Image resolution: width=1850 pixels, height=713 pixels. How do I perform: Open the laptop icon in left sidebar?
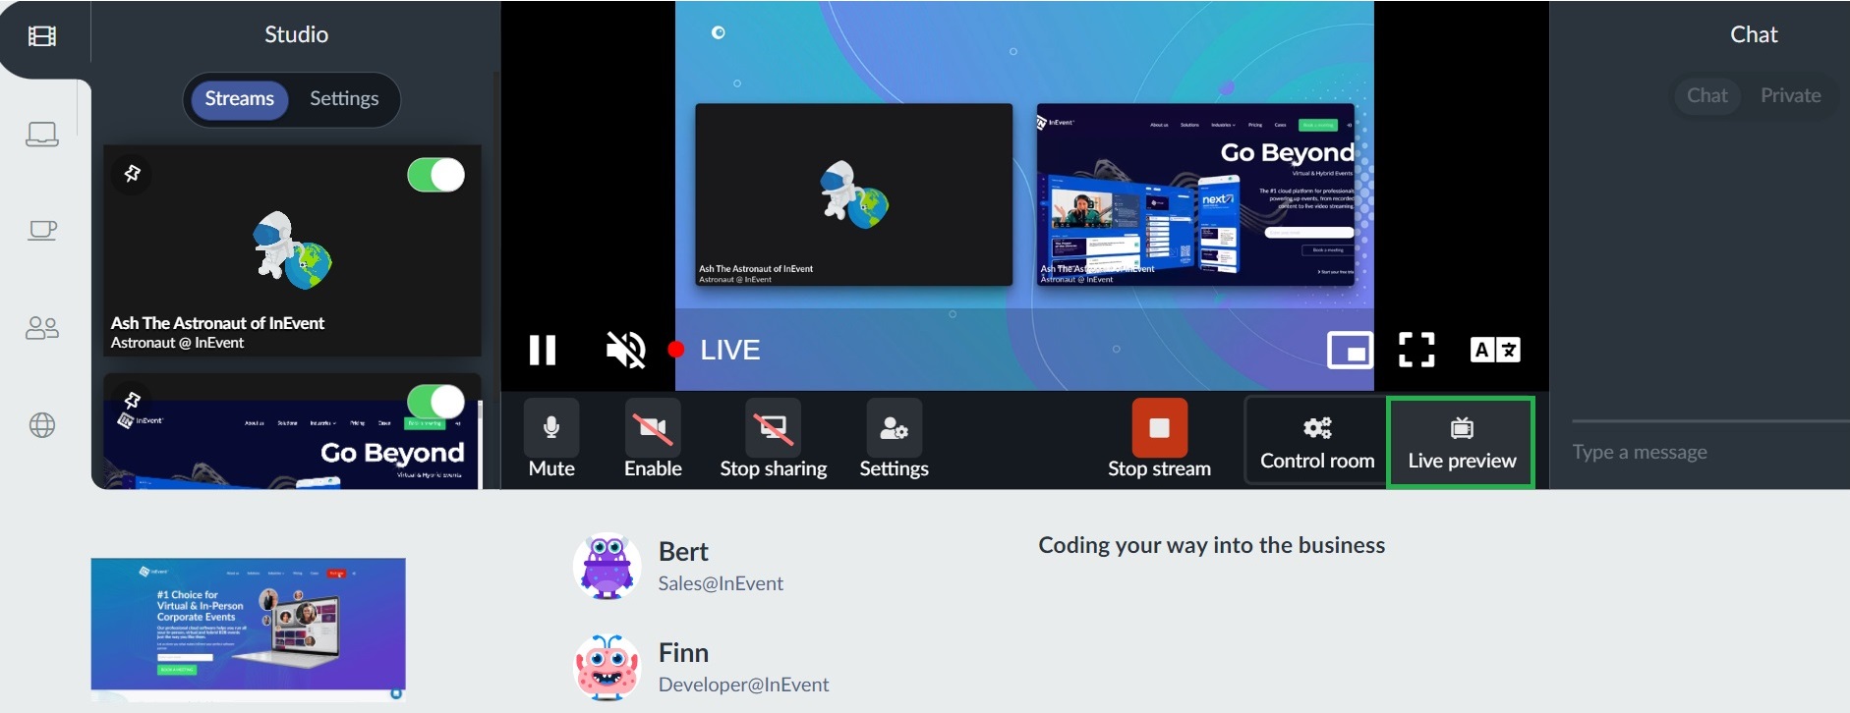point(42,134)
